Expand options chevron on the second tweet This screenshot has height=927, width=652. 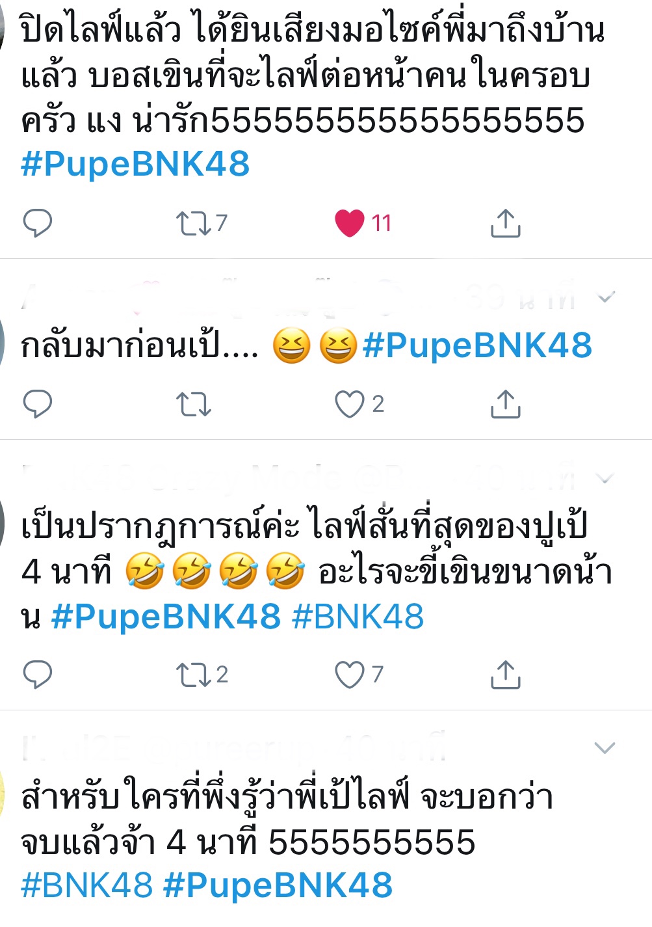(606, 297)
